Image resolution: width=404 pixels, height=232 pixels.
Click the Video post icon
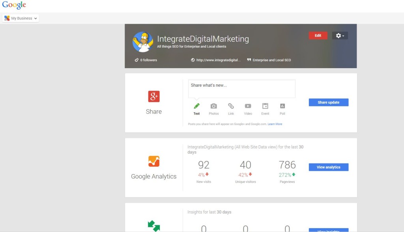(x=248, y=106)
